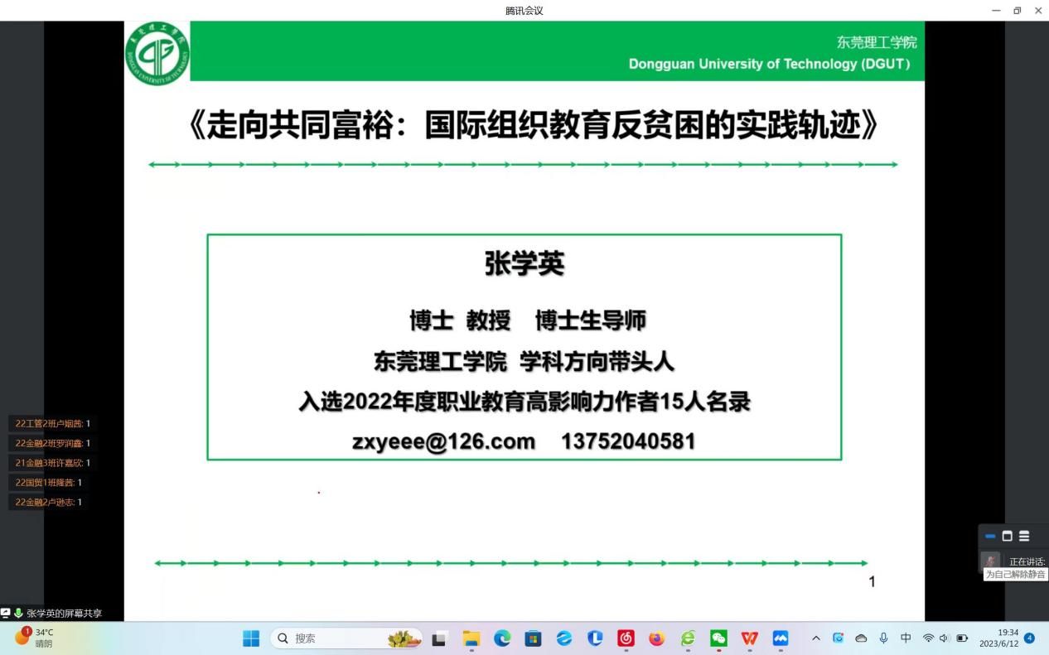The image size is (1049, 655).
Task: Toggle the Chinese input method indicator
Action: [906, 638]
